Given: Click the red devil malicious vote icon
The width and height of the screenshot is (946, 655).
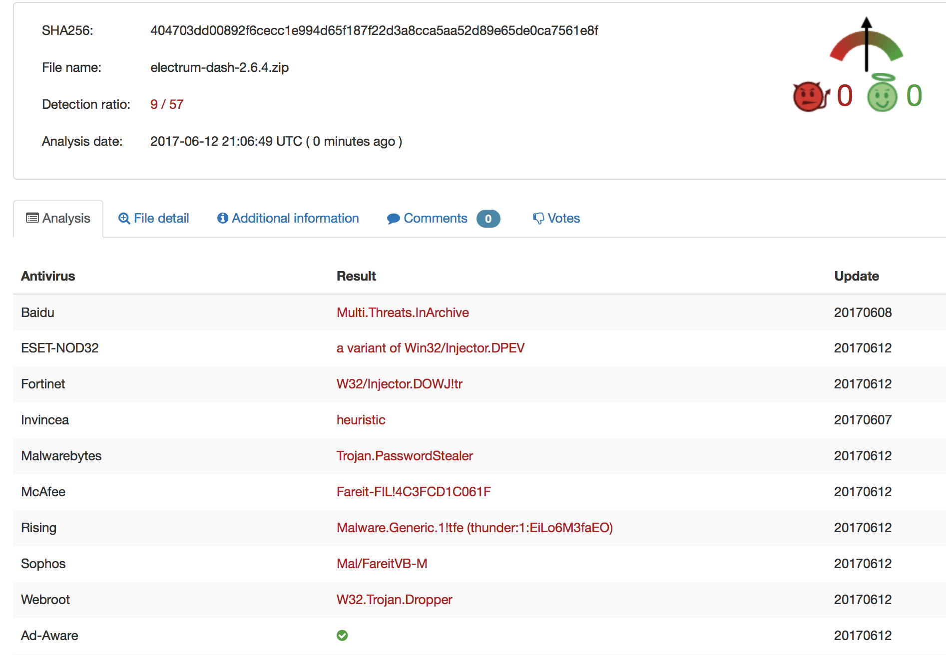Looking at the screenshot, I should point(811,96).
